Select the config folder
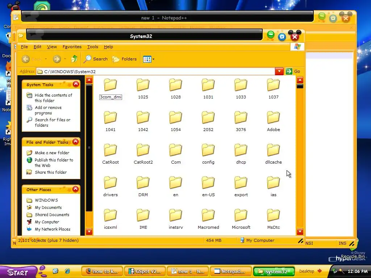 click(208, 154)
